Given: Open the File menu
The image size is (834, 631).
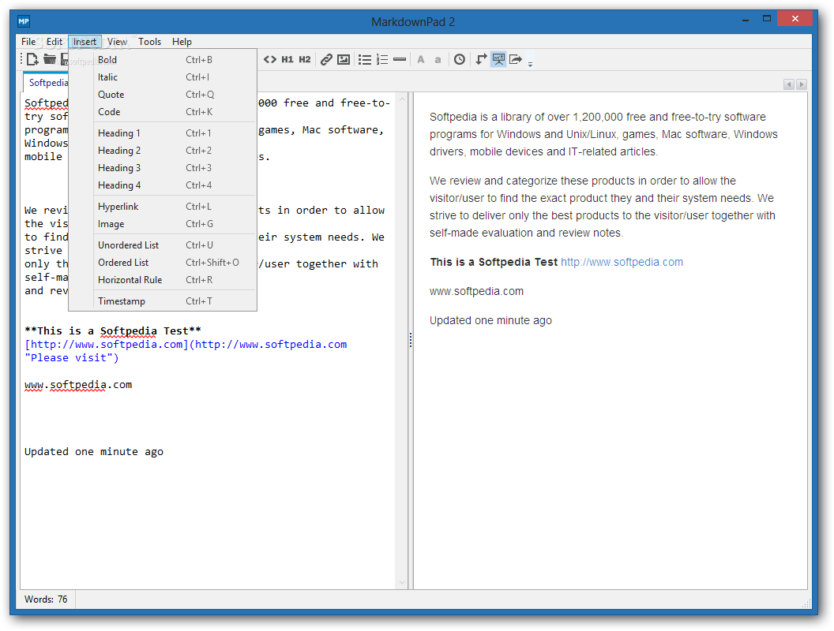Looking at the screenshot, I should pos(28,42).
